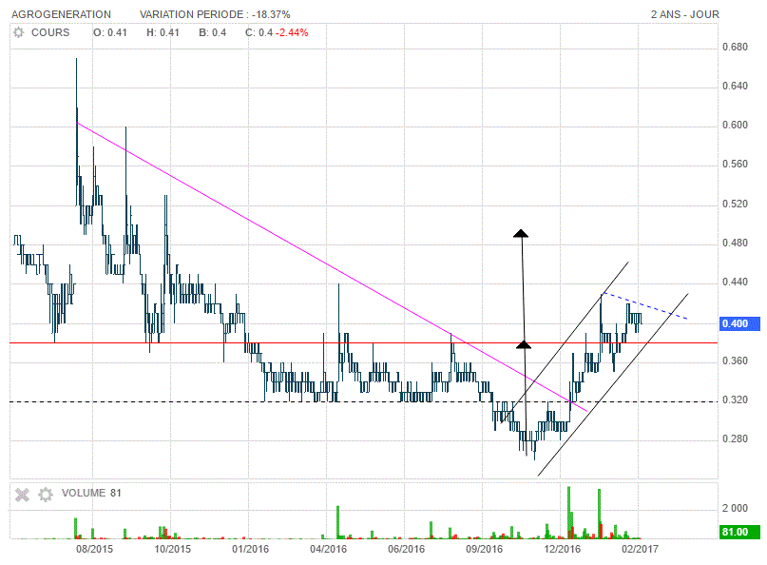Click the 0.440 price axis label
Viewport: 767px width, 565px height.
(x=736, y=282)
